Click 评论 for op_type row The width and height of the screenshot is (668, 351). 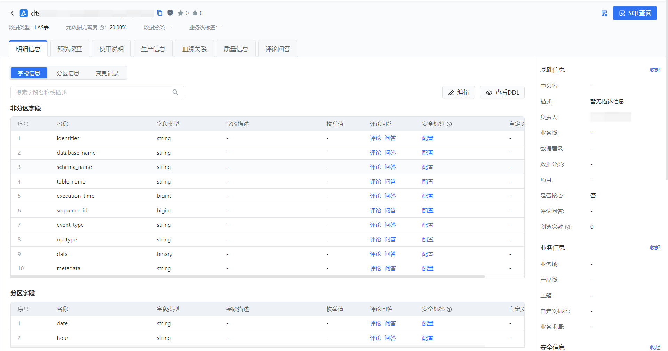(375, 240)
